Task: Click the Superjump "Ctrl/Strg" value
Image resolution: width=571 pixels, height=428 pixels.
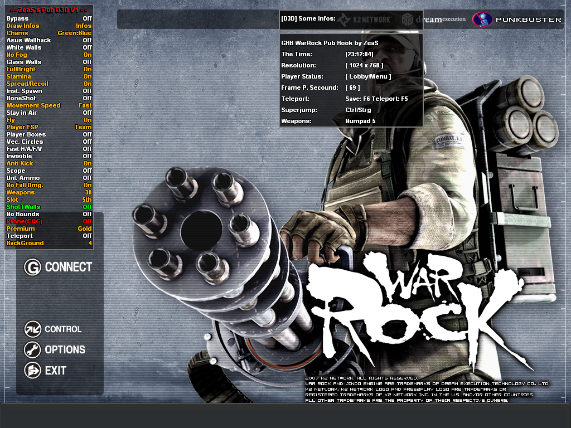Action: (x=358, y=110)
